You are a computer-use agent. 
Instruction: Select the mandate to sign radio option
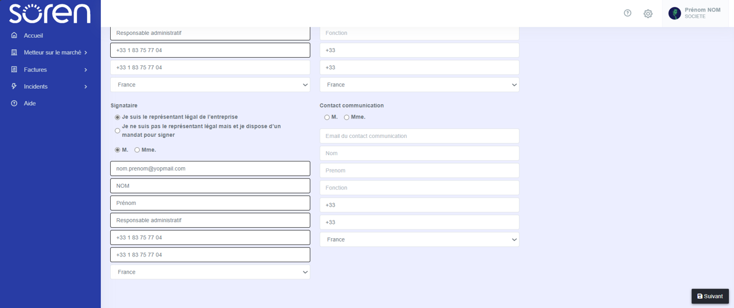[x=118, y=131]
